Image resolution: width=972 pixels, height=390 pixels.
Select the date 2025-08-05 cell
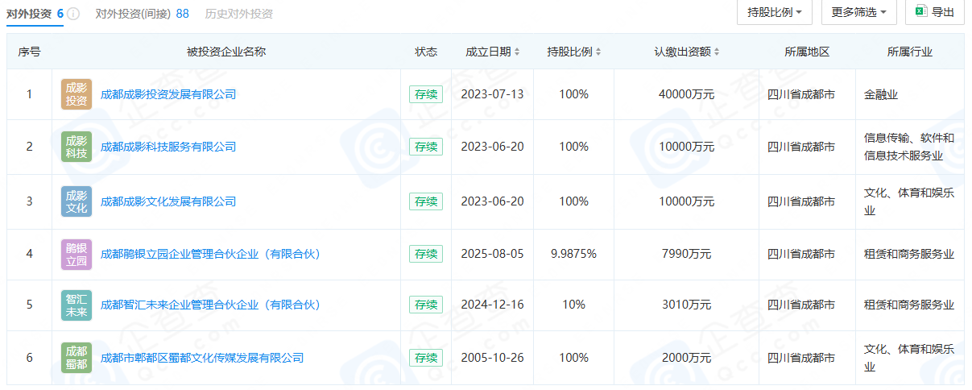[x=492, y=254]
